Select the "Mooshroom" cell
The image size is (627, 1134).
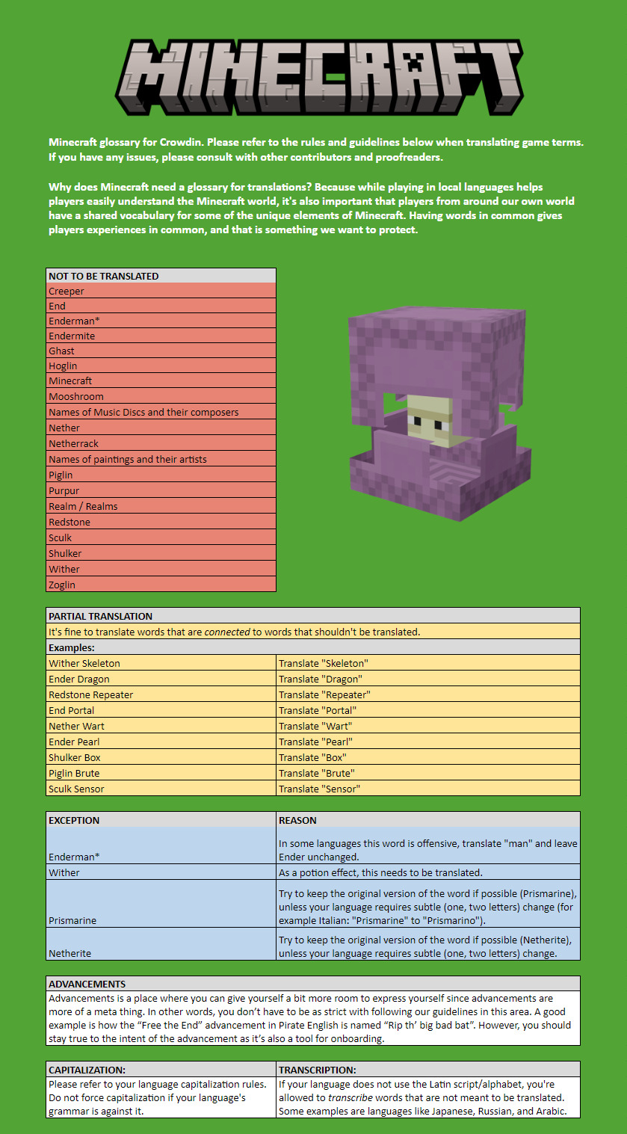pos(161,396)
